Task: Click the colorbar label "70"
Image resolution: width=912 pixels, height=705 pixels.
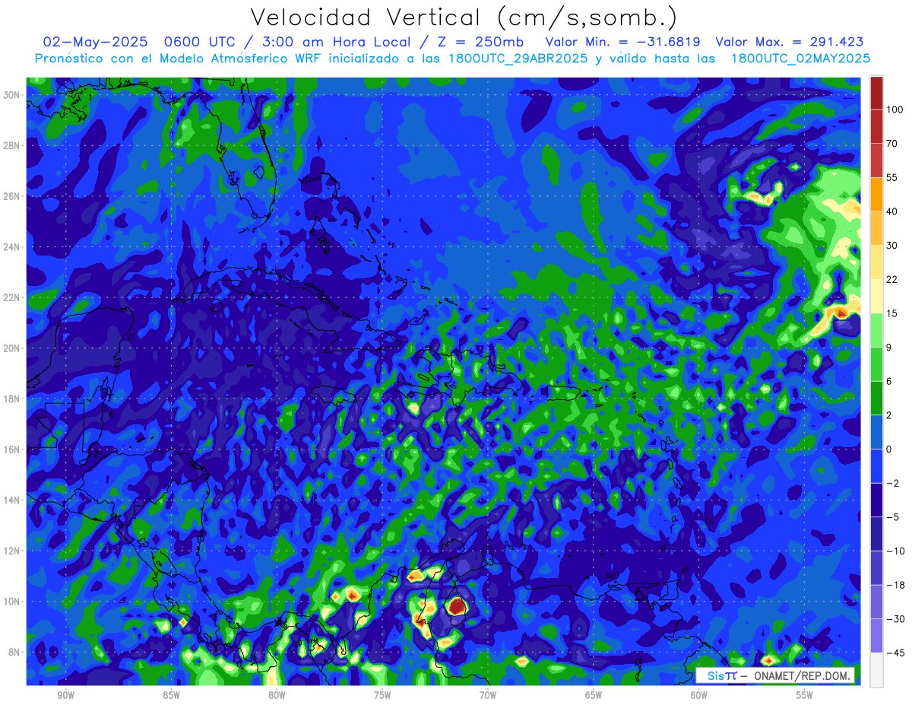Action: tap(892, 144)
